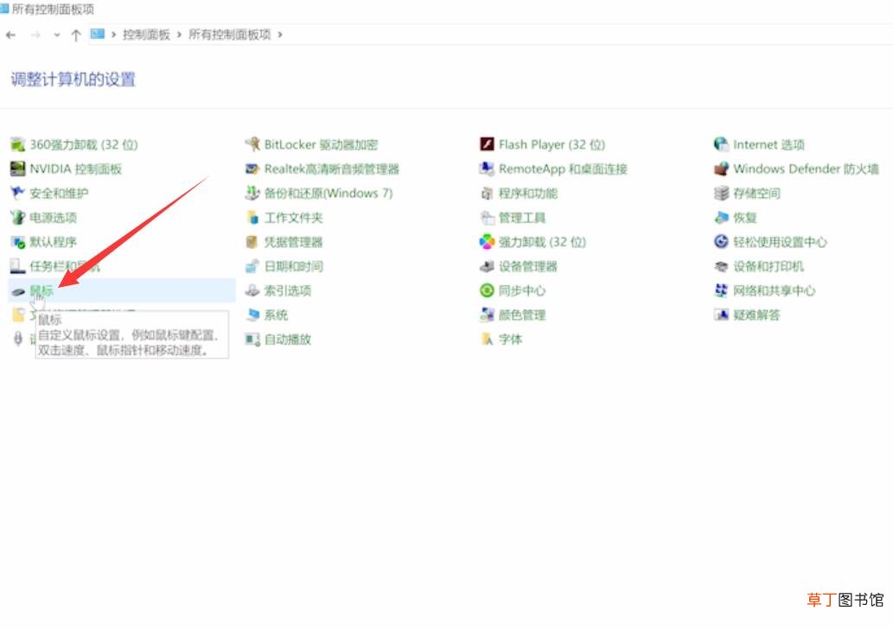Open 安全和维护 flag icon
This screenshot has width=893, height=630.
(x=17, y=194)
